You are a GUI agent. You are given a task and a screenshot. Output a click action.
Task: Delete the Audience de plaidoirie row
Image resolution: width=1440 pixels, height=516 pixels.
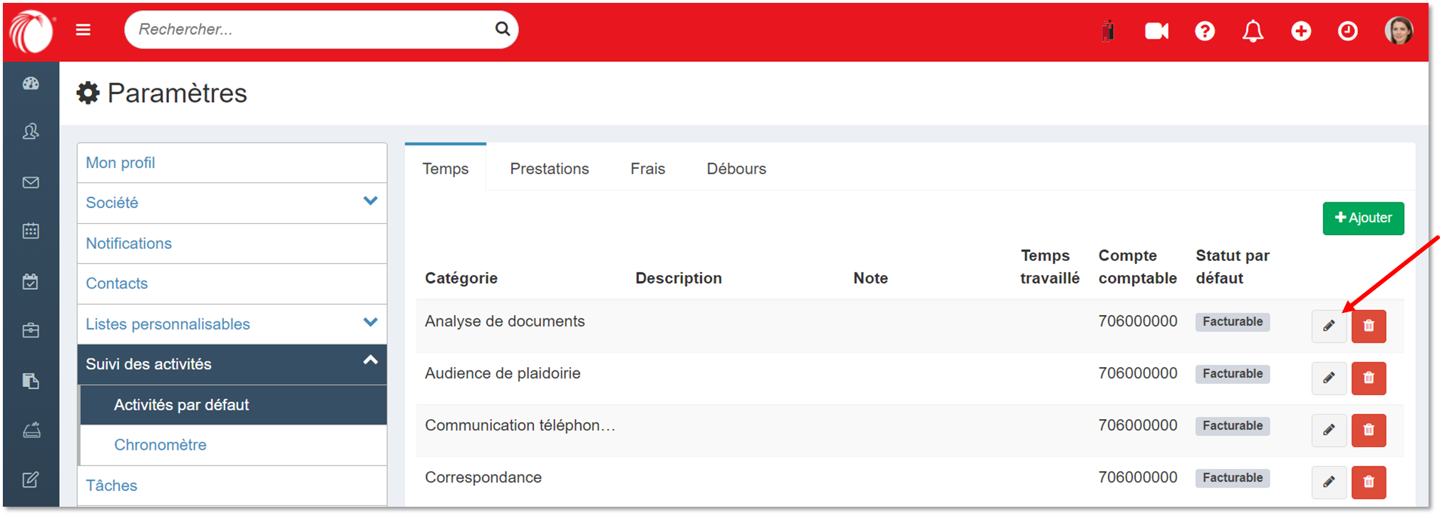tap(1368, 378)
